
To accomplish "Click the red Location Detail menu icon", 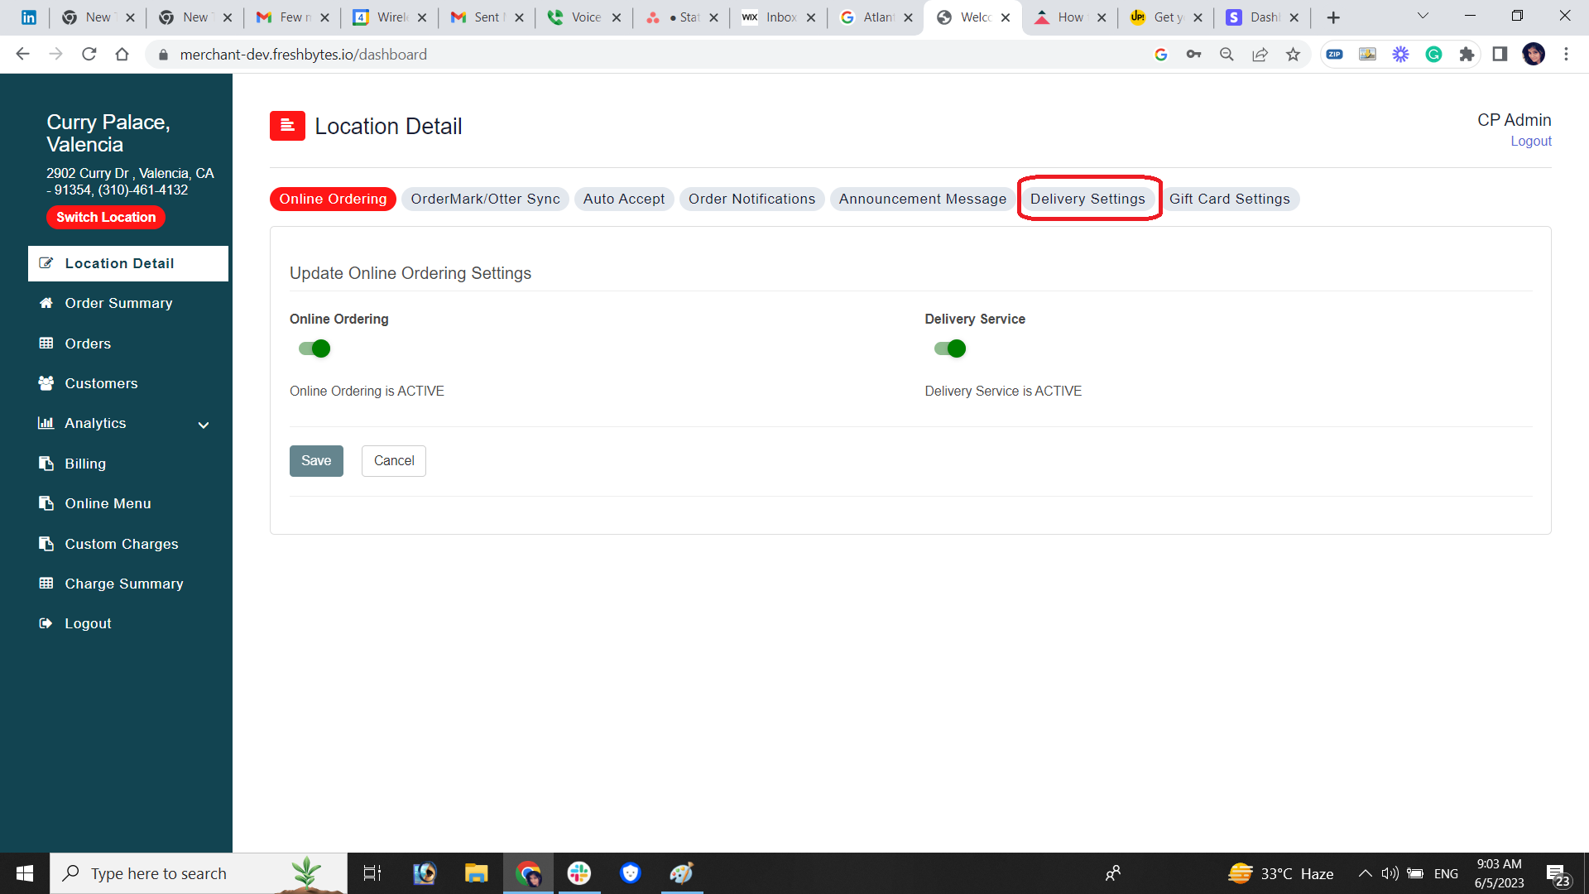I will coord(287,126).
